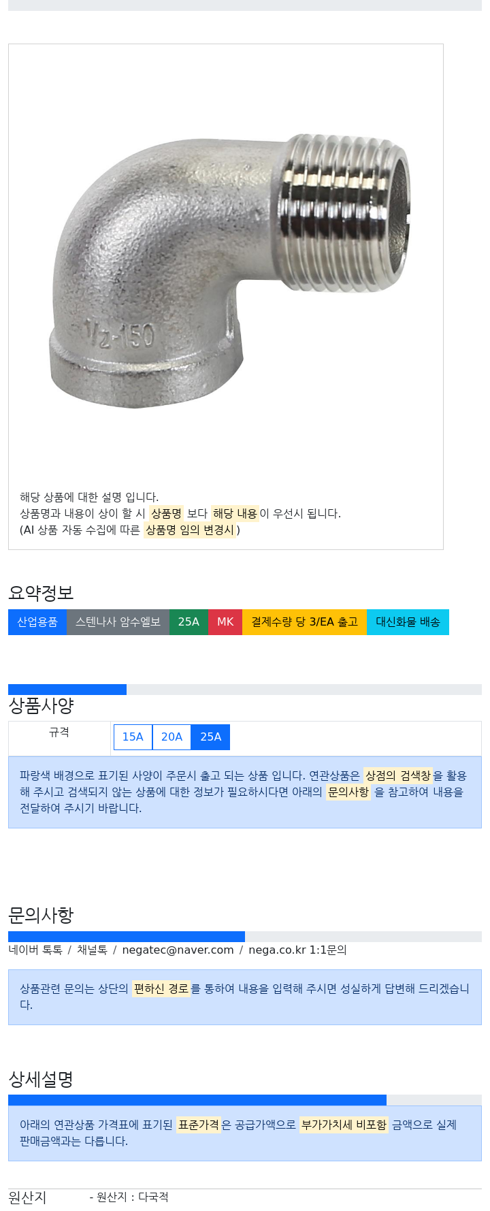The image size is (490, 1211).
Task: Click the highlighted 문의사항 text in notice
Action: [x=348, y=792]
